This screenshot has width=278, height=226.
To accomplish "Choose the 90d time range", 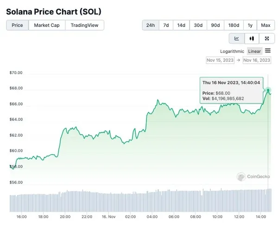I will pos(216,25).
